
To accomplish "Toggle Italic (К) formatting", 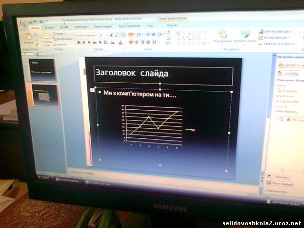I will click(x=84, y=42).
